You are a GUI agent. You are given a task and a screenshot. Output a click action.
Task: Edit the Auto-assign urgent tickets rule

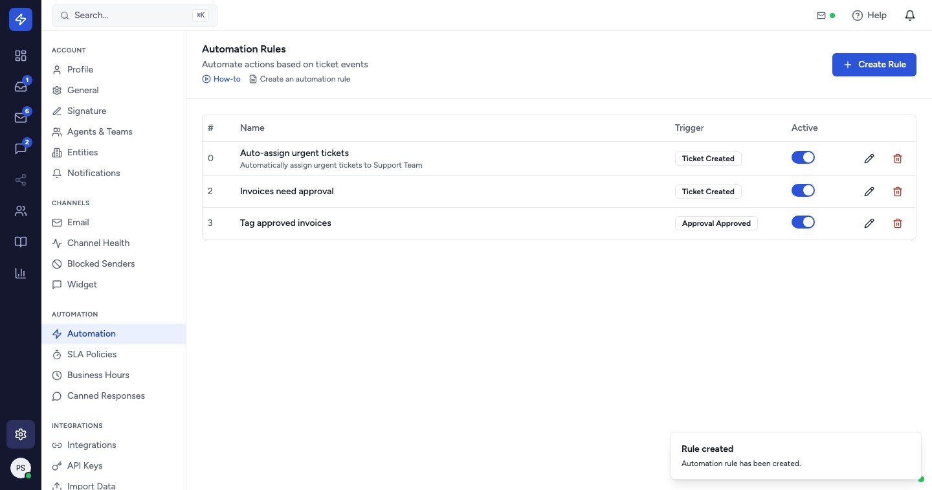point(869,159)
